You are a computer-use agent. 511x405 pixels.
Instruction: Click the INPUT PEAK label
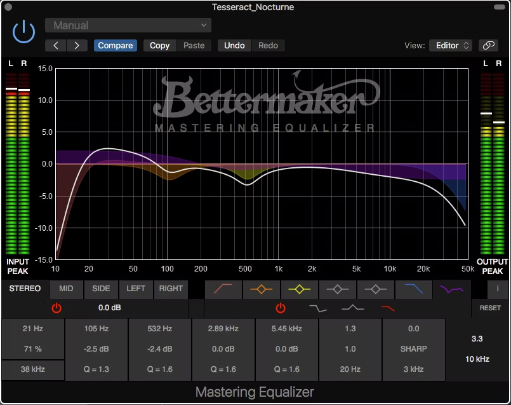[18, 266]
